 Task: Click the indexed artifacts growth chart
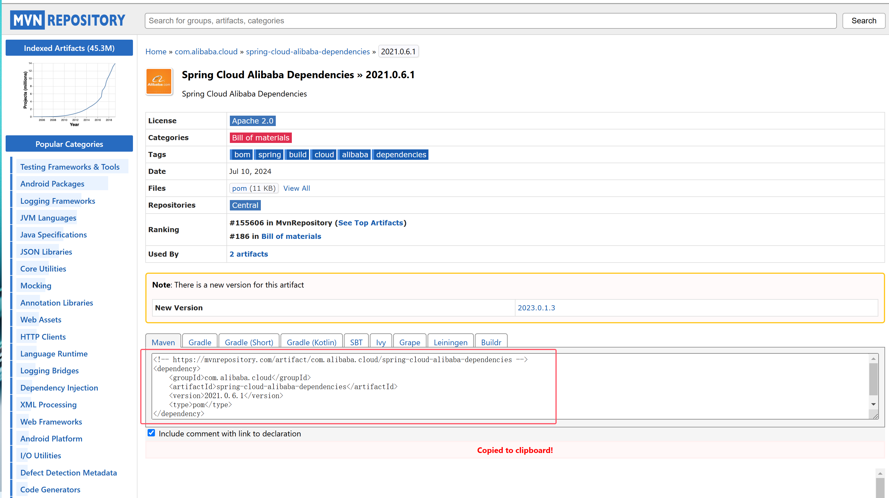(69, 95)
